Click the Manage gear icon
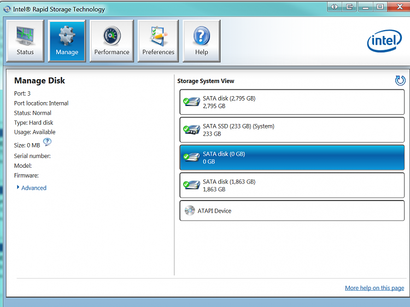This screenshot has height=307, width=410. pos(67,36)
